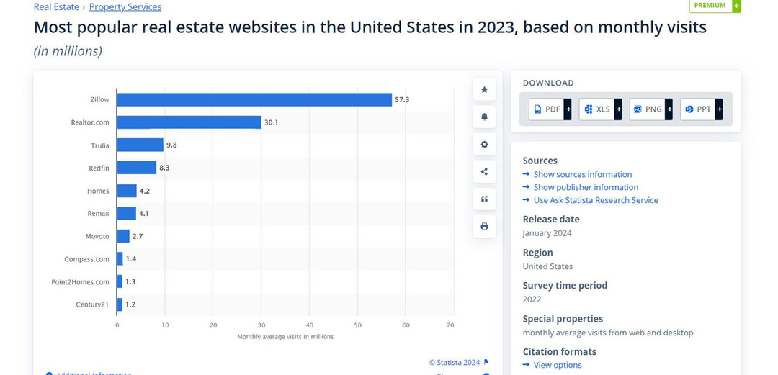The width and height of the screenshot is (778, 375).
Task: Download the chart as PNG
Action: tap(651, 109)
